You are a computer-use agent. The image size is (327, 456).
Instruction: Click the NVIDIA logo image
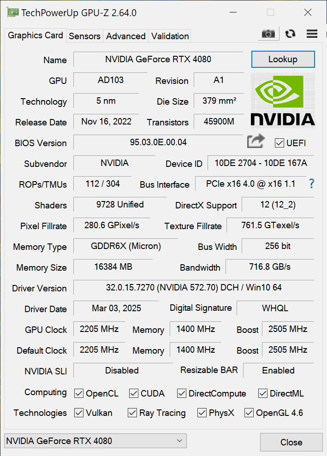pyautogui.click(x=283, y=100)
